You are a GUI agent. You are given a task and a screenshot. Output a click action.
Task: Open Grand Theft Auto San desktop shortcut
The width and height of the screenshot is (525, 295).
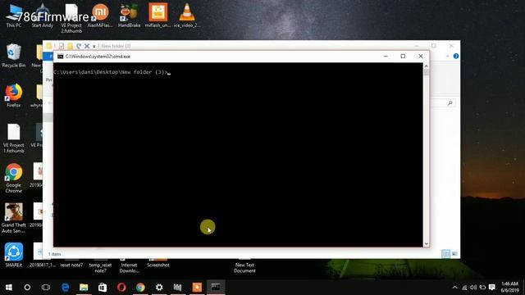click(x=14, y=218)
